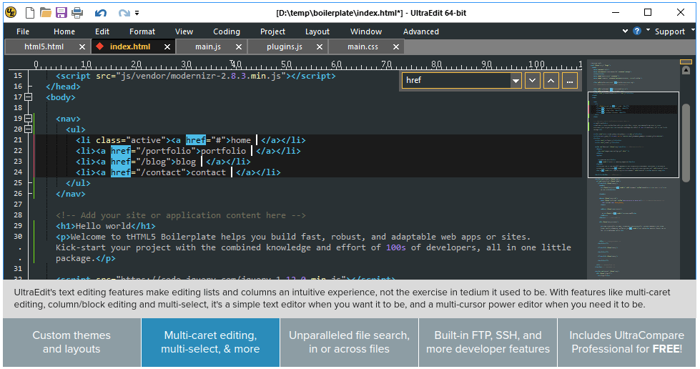Collapse the ul fold marker on line 20
The width and height of the screenshot is (700, 369).
[28, 129]
